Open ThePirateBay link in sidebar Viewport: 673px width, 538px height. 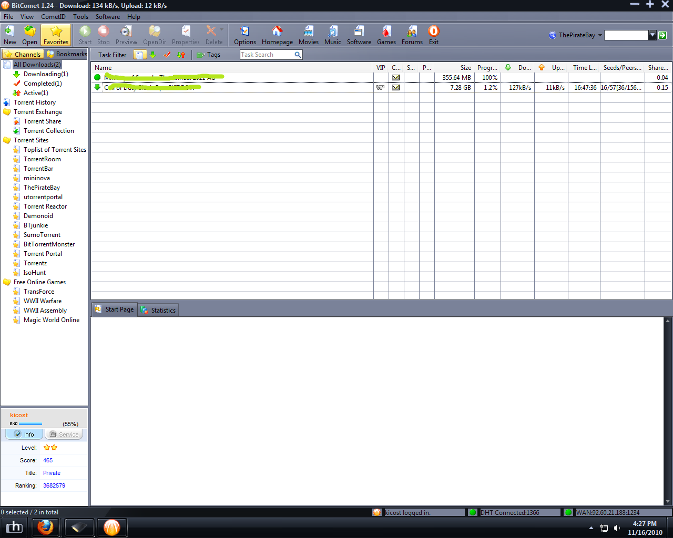point(42,188)
